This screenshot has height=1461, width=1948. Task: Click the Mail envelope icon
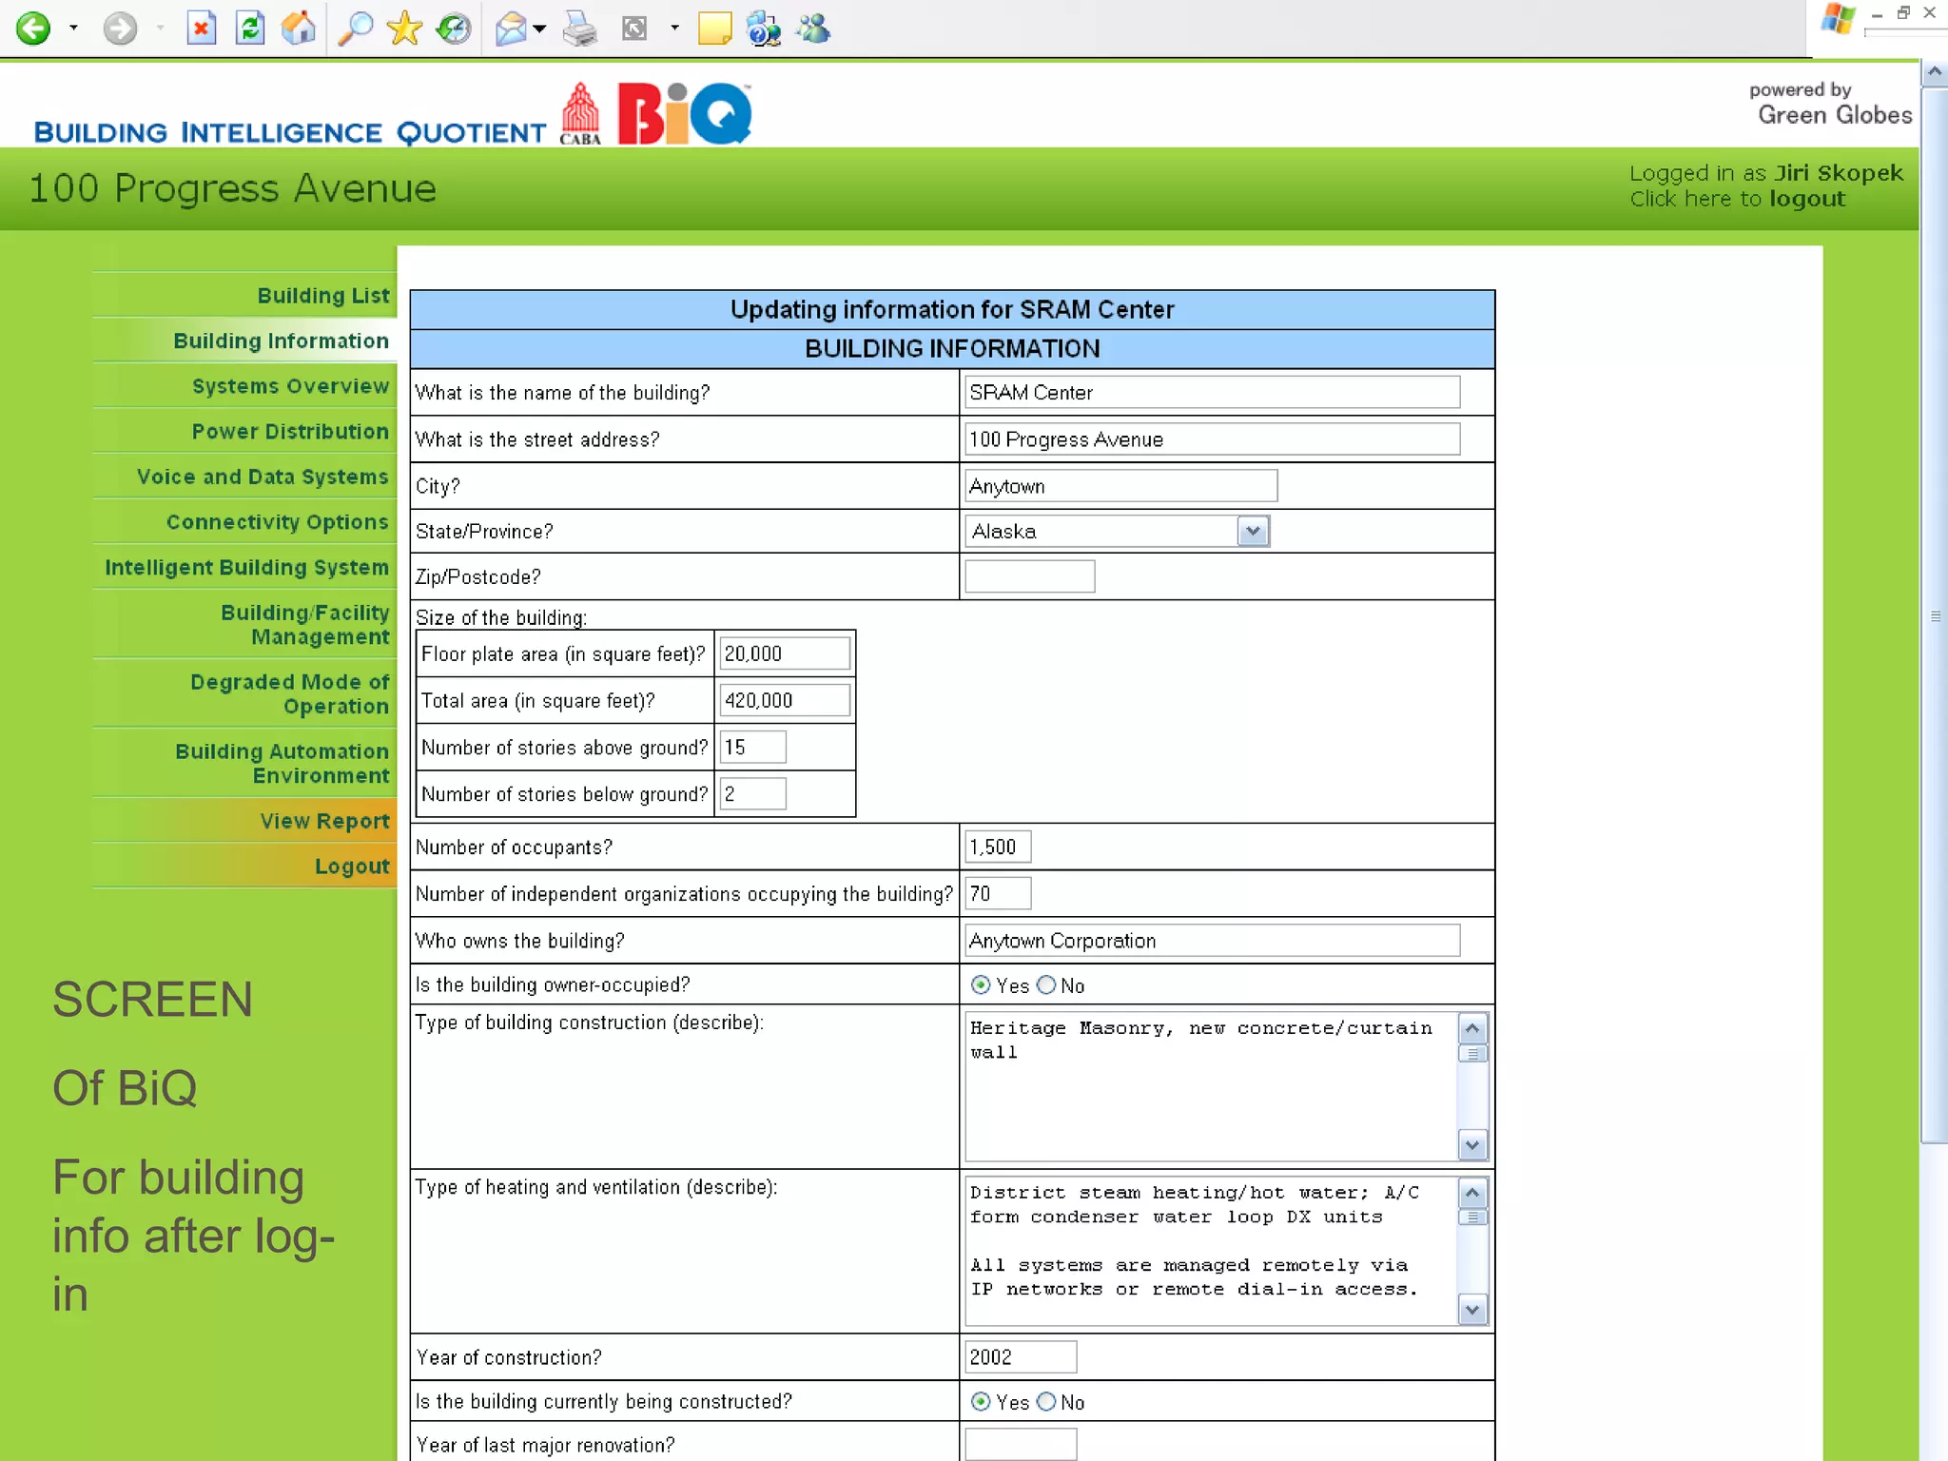tap(512, 29)
